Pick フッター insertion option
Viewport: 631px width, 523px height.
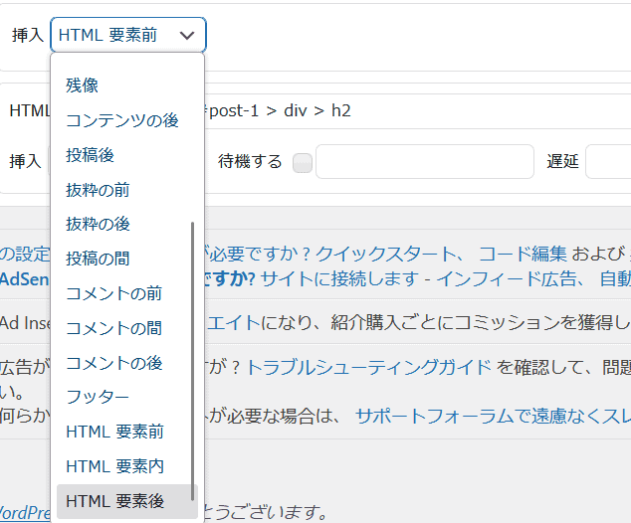[98, 397]
